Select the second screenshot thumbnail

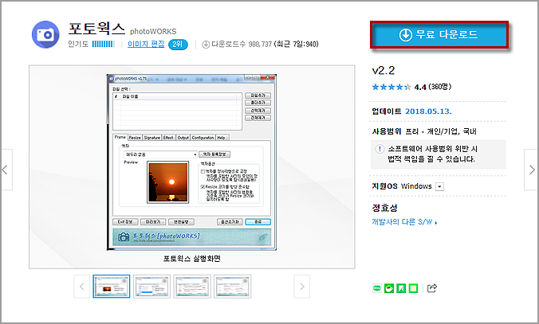(x=152, y=287)
